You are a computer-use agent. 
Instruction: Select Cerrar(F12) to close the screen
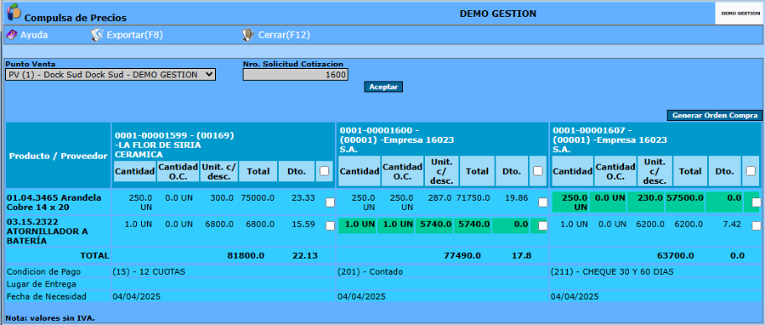click(284, 35)
